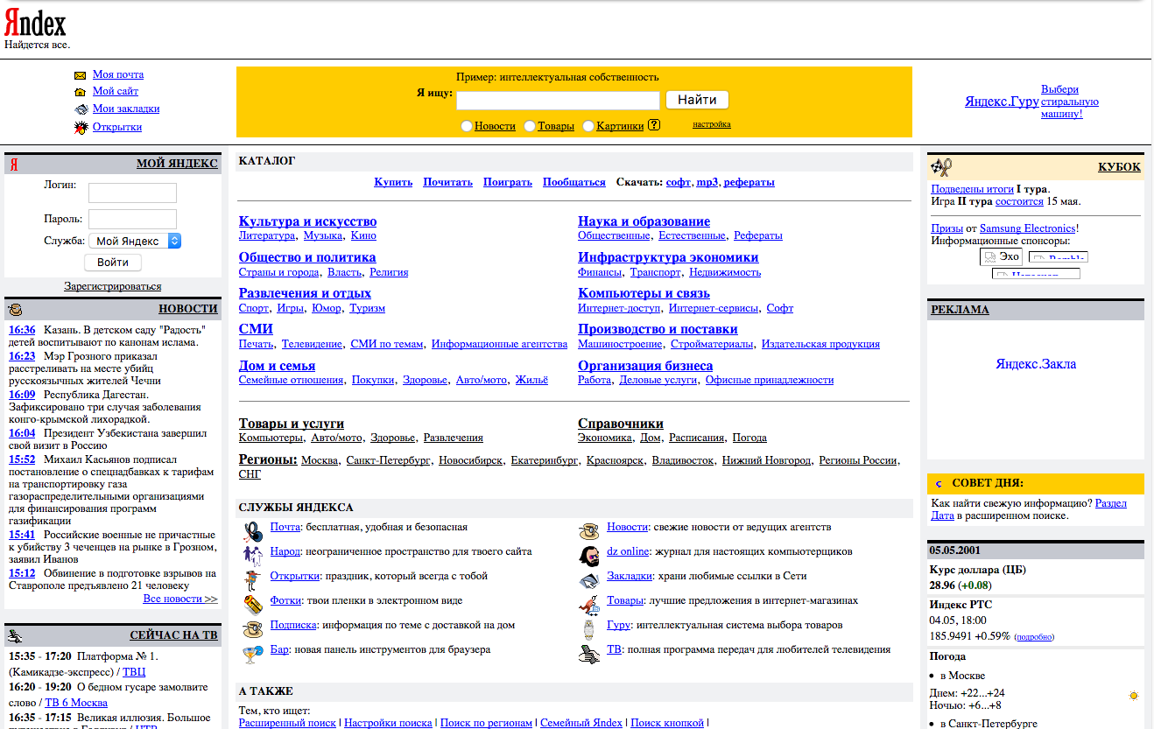This screenshot has height=729, width=1154.
Task: Click the Почта service icon in Службы Яндекса
Action: click(x=253, y=531)
